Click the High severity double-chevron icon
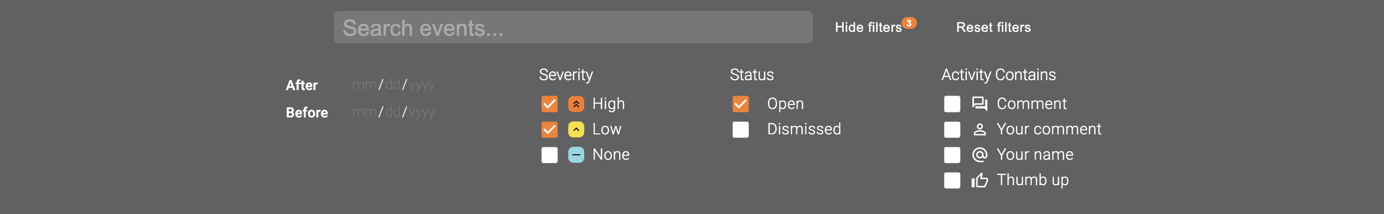 coord(576,104)
